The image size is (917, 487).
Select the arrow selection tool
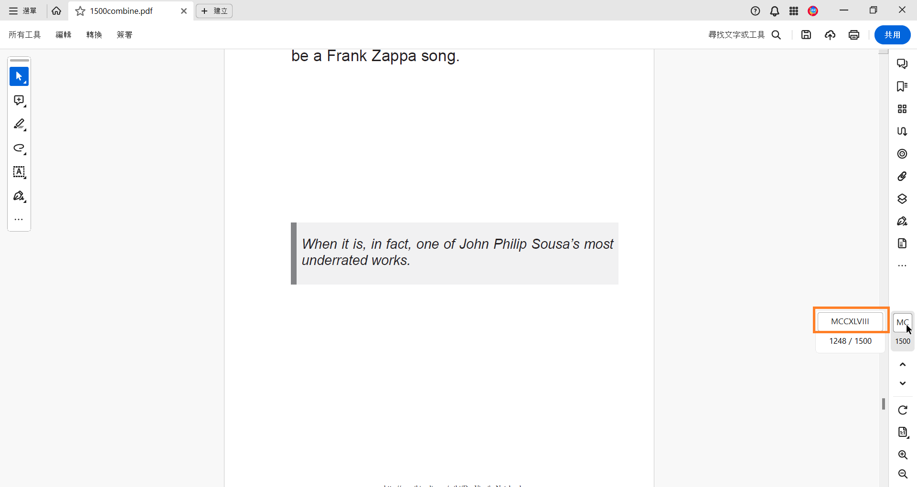19,76
